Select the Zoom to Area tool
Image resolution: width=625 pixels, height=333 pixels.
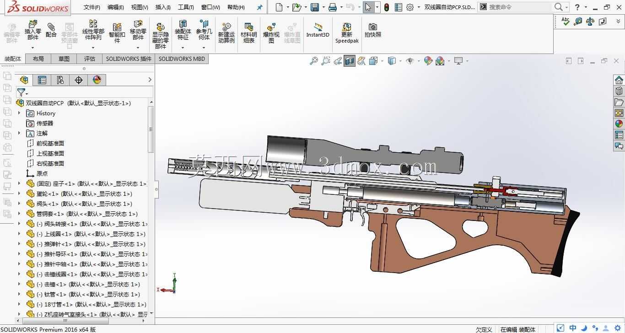[x=325, y=61]
